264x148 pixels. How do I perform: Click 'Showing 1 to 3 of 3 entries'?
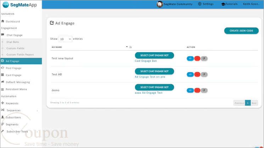(x=64, y=103)
